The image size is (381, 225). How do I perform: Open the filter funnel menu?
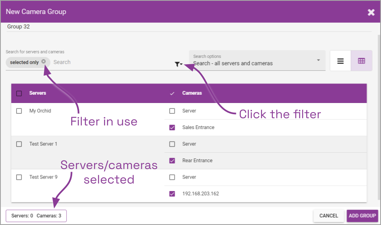pos(179,64)
